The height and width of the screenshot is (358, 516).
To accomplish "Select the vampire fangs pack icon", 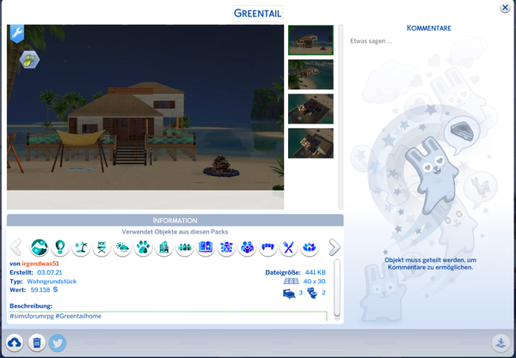I will [x=267, y=247].
